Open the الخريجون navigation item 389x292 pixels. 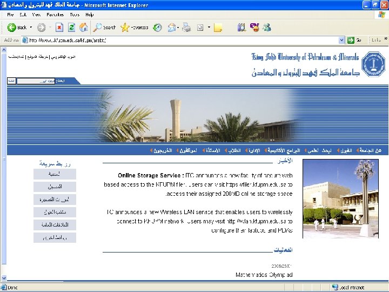[163, 150]
